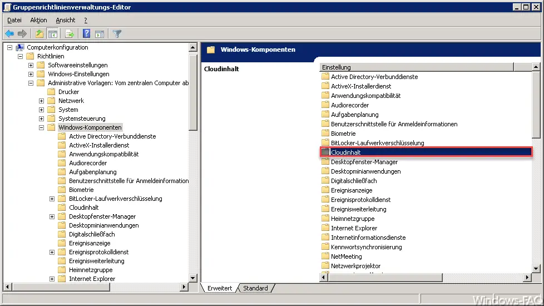This screenshot has height=306, width=544.
Task: Click the Computerkonfiguration computer icon
Action: coord(20,47)
